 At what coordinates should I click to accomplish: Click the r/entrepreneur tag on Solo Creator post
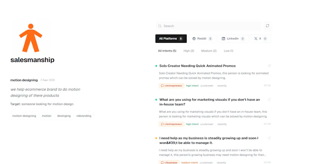coord(171,85)
